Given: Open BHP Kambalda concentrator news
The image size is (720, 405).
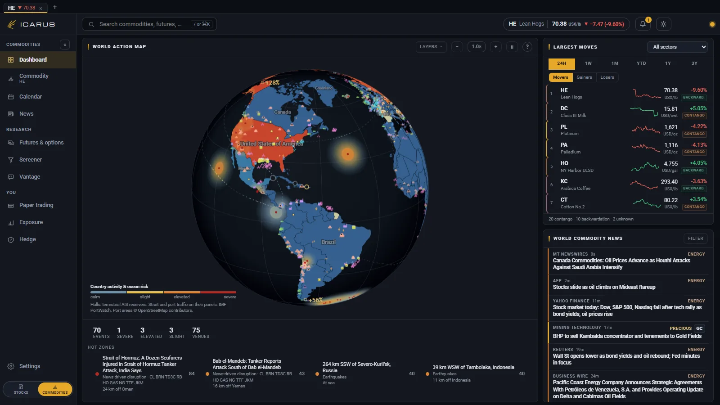Looking at the screenshot, I should [627, 336].
